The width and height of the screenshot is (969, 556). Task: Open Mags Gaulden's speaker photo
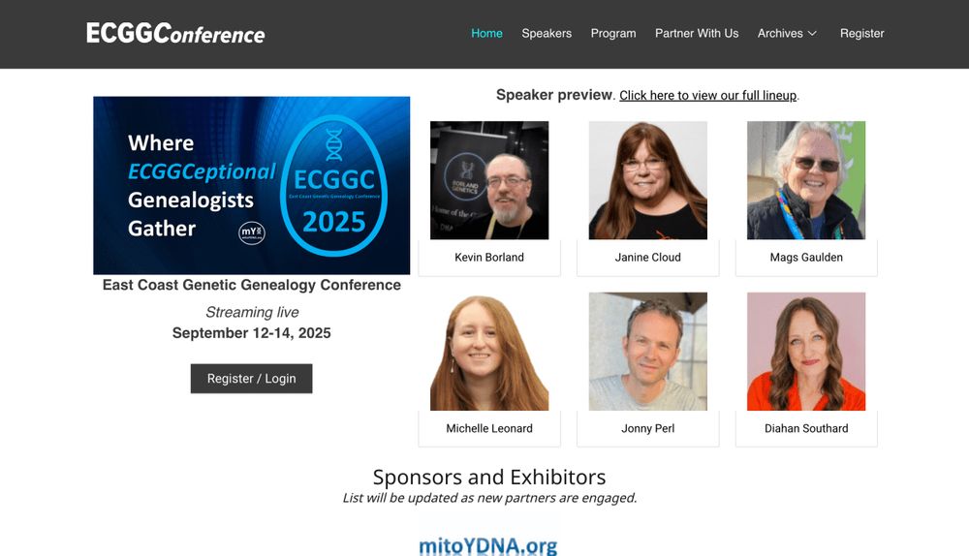(806, 180)
